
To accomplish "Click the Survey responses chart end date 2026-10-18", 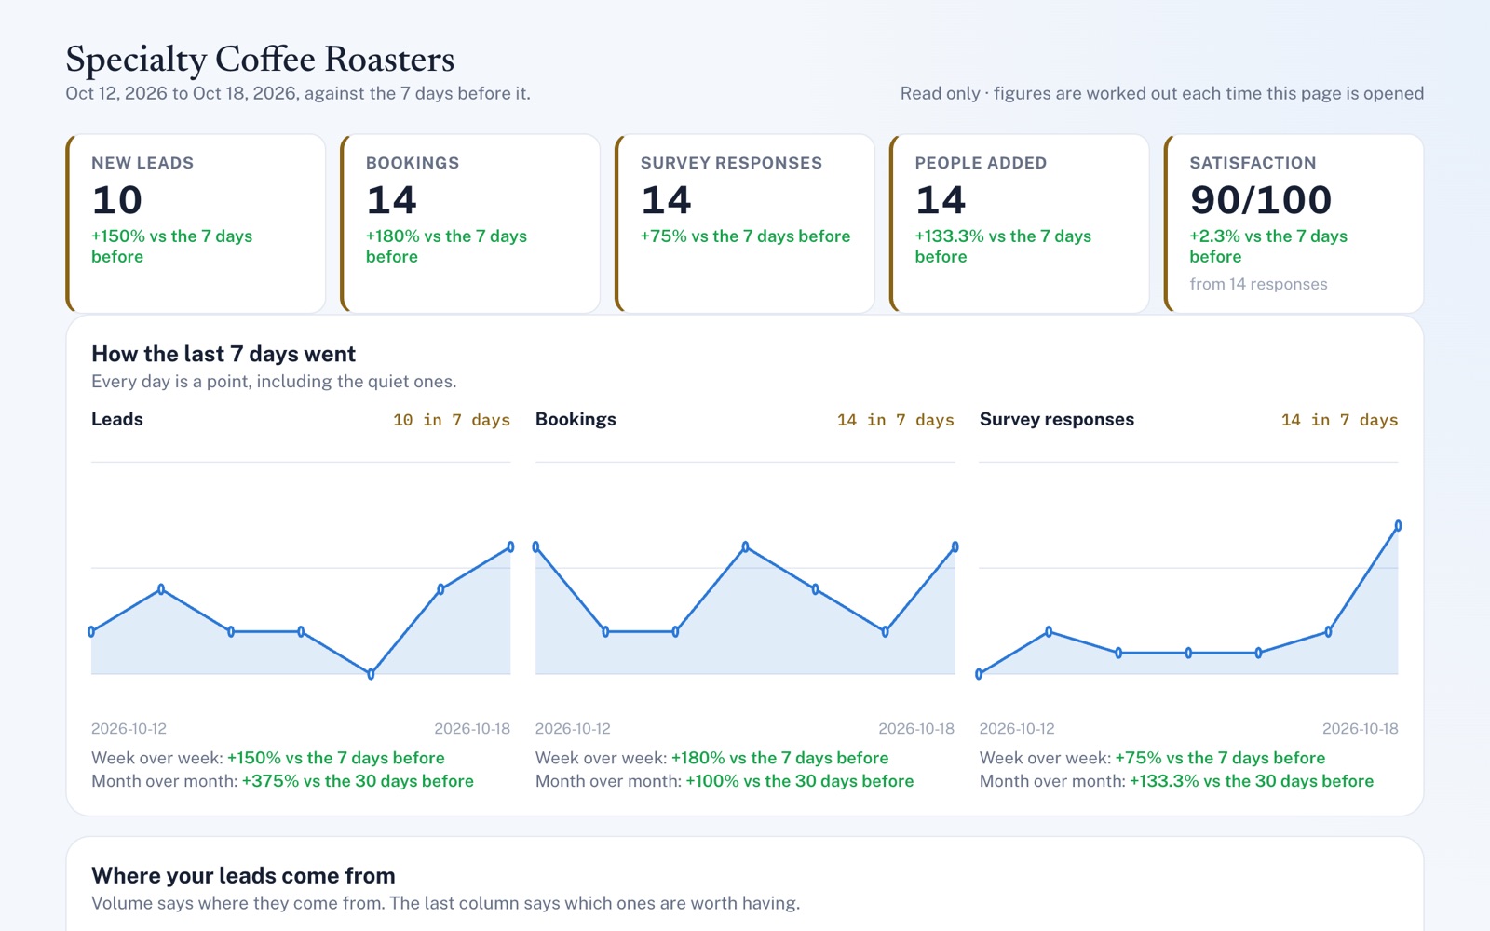I will (1361, 728).
